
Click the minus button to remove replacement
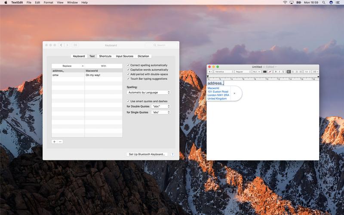(x=60, y=141)
